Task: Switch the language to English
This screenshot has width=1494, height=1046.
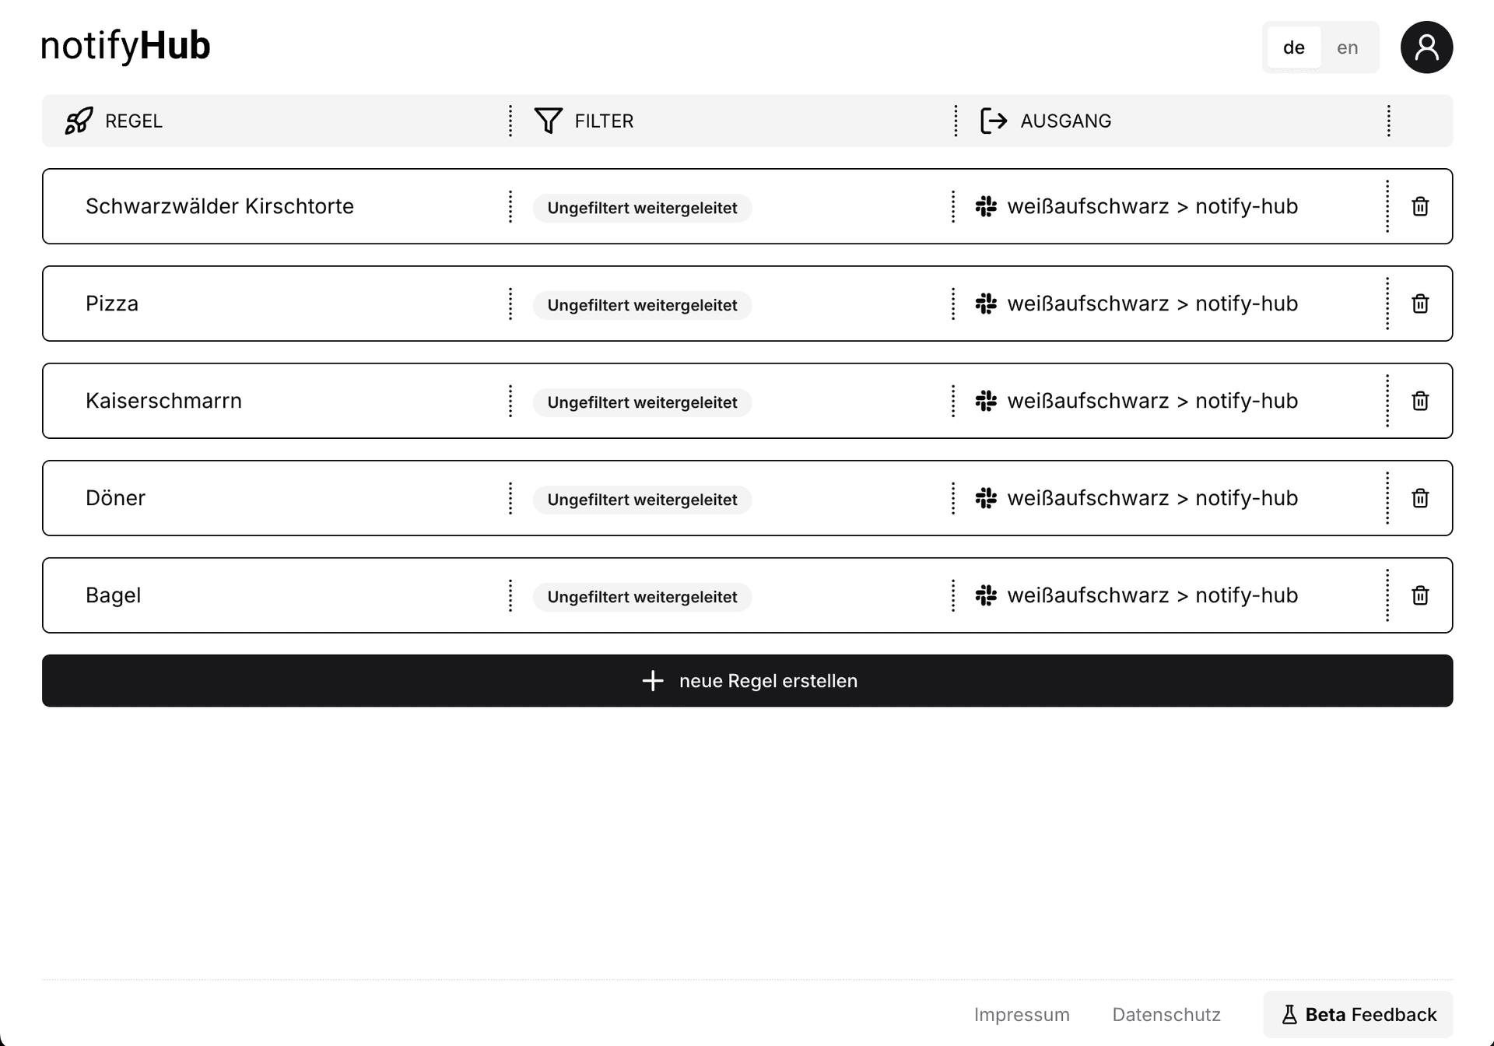Action: pyautogui.click(x=1347, y=47)
